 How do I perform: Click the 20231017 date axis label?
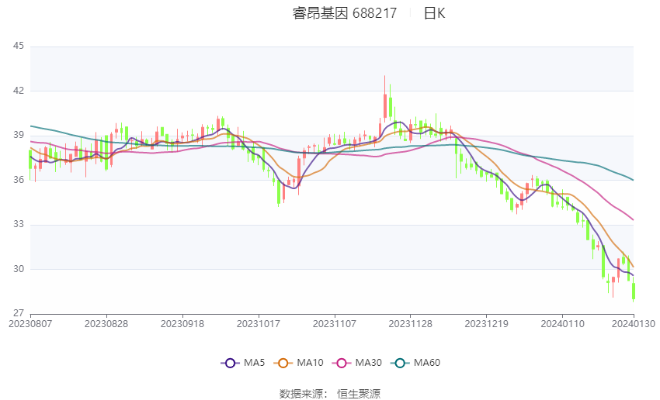[259, 324]
